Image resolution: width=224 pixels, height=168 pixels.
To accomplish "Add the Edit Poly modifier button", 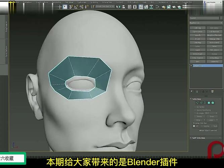I will click(197, 28).
